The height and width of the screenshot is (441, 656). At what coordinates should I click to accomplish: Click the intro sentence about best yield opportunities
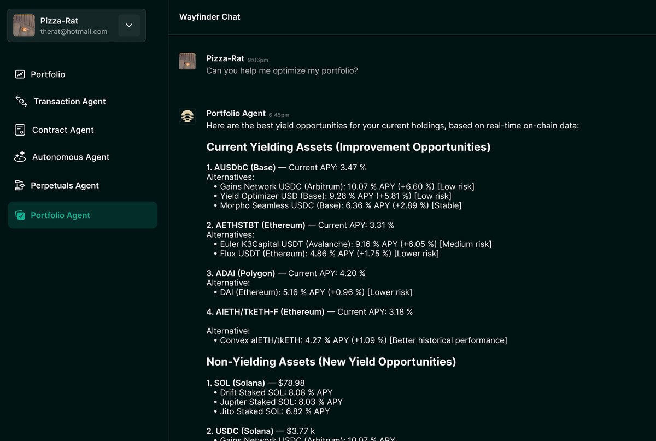pos(393,126)
